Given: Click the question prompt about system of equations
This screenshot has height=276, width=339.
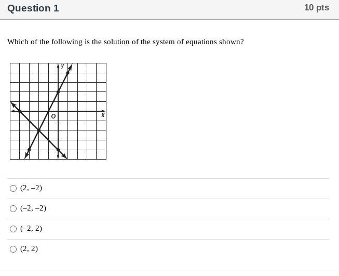Looking at the screenshot, I should click(x=126, y=42).
